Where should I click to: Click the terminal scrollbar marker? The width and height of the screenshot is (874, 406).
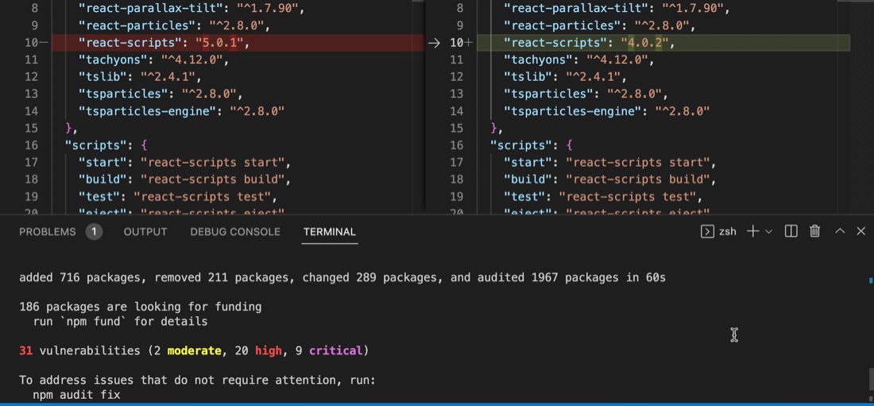tap(870, 280)
